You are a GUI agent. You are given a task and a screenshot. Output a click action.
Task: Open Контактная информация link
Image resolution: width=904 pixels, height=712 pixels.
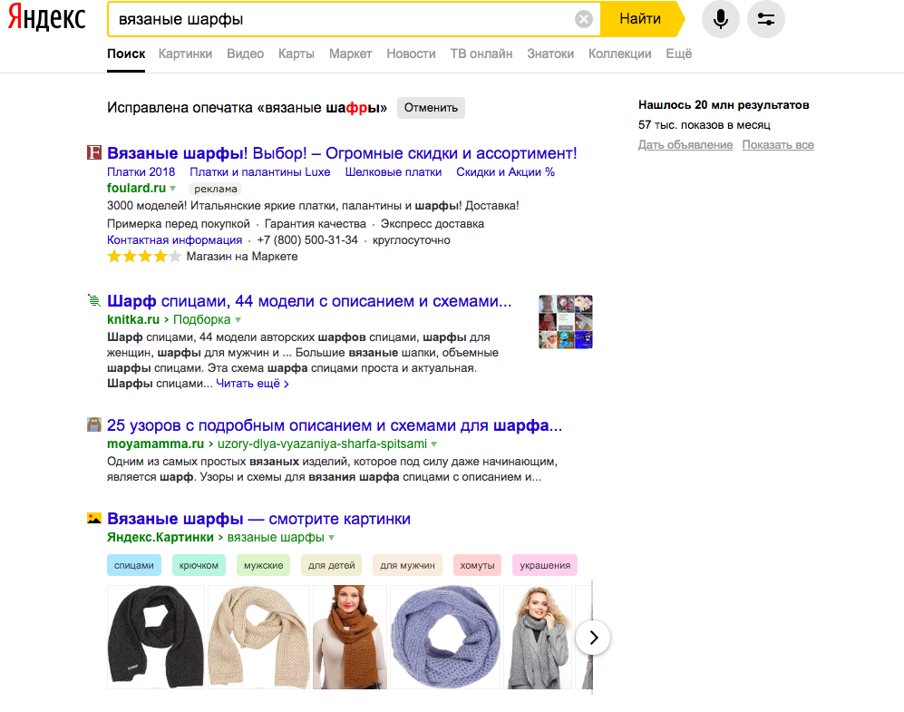tap(175, 239)
